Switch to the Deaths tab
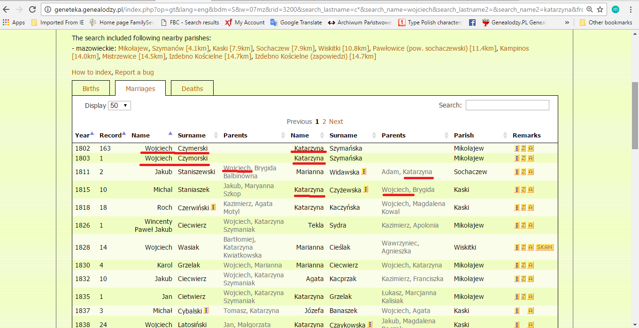The width and height of the screenshot is (639, 328). coord(192,89)
